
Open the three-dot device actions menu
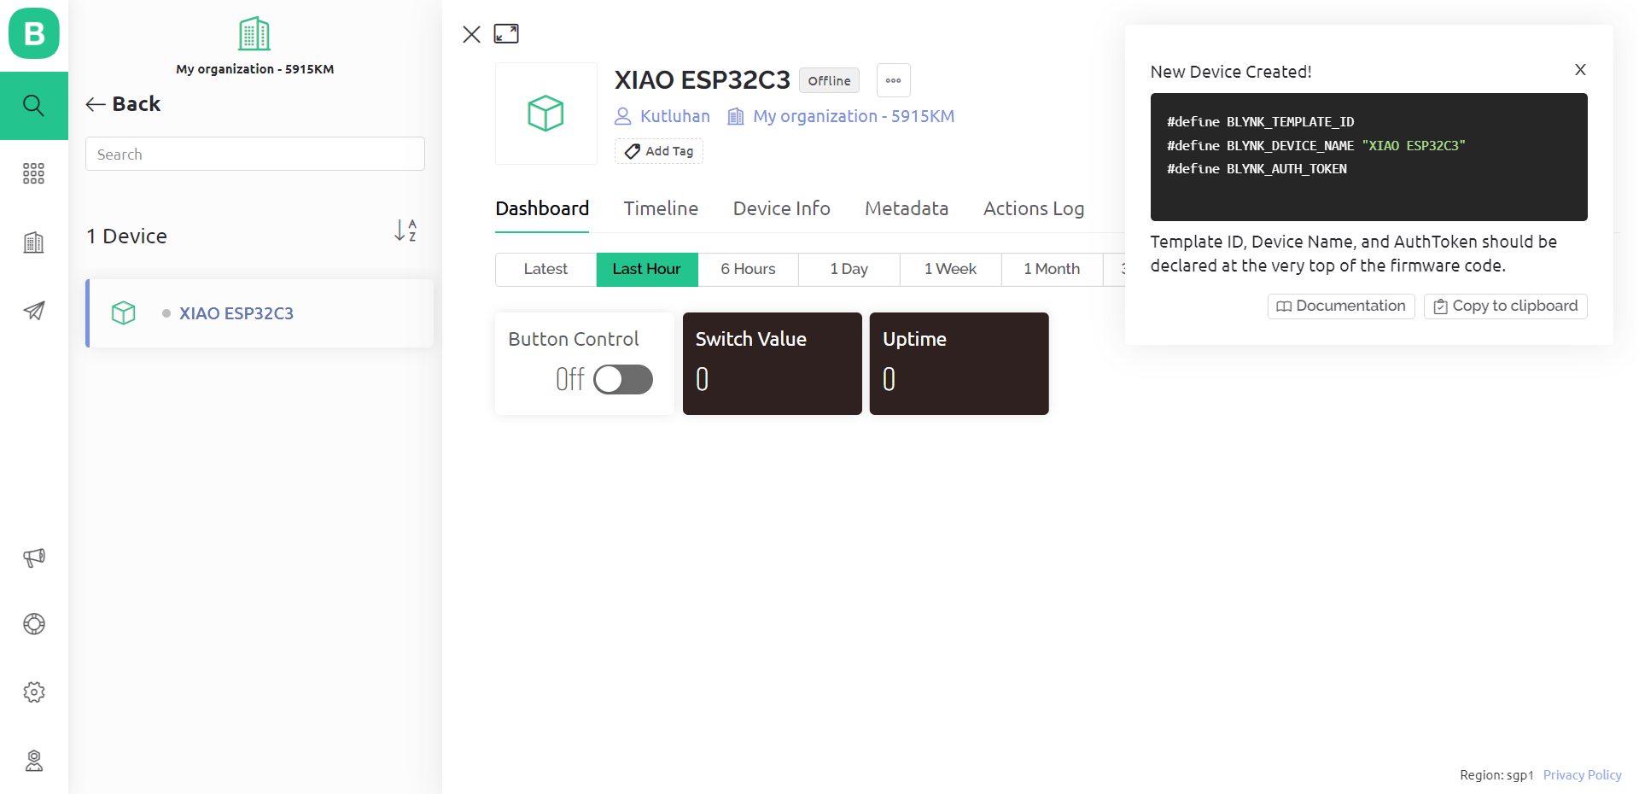click(893, 80)
